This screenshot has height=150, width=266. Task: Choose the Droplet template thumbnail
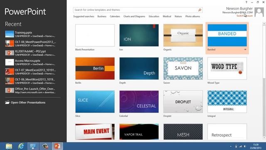(183, 102)
